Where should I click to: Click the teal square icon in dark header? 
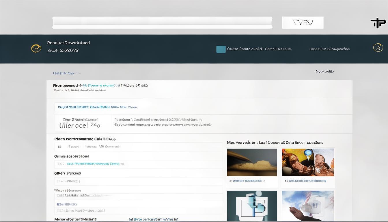pyautogui.click(x=221, y=49)
